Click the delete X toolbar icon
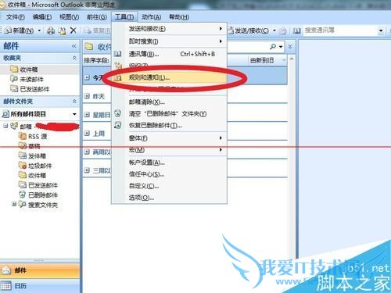391x293 pixels. click(x=74, y=30)
